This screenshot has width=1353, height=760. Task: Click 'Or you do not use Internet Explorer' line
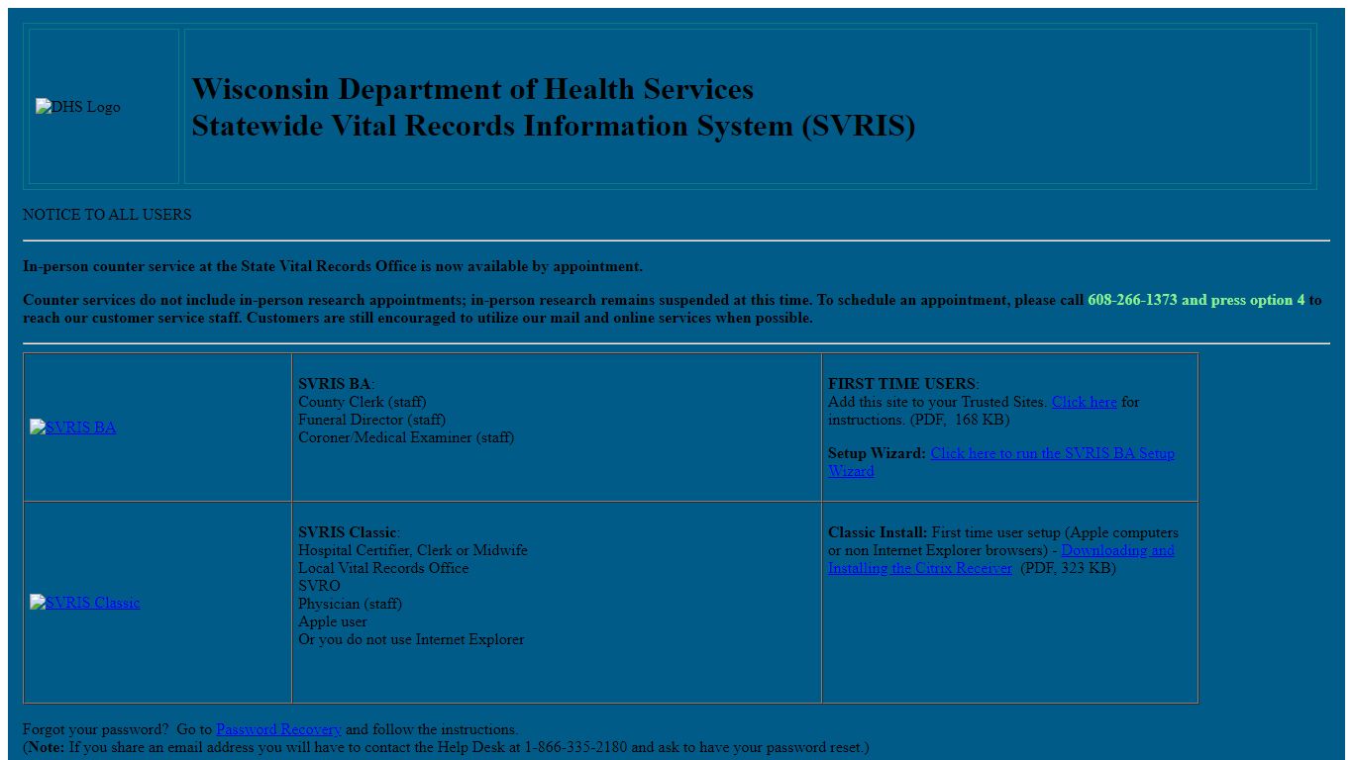411,639
